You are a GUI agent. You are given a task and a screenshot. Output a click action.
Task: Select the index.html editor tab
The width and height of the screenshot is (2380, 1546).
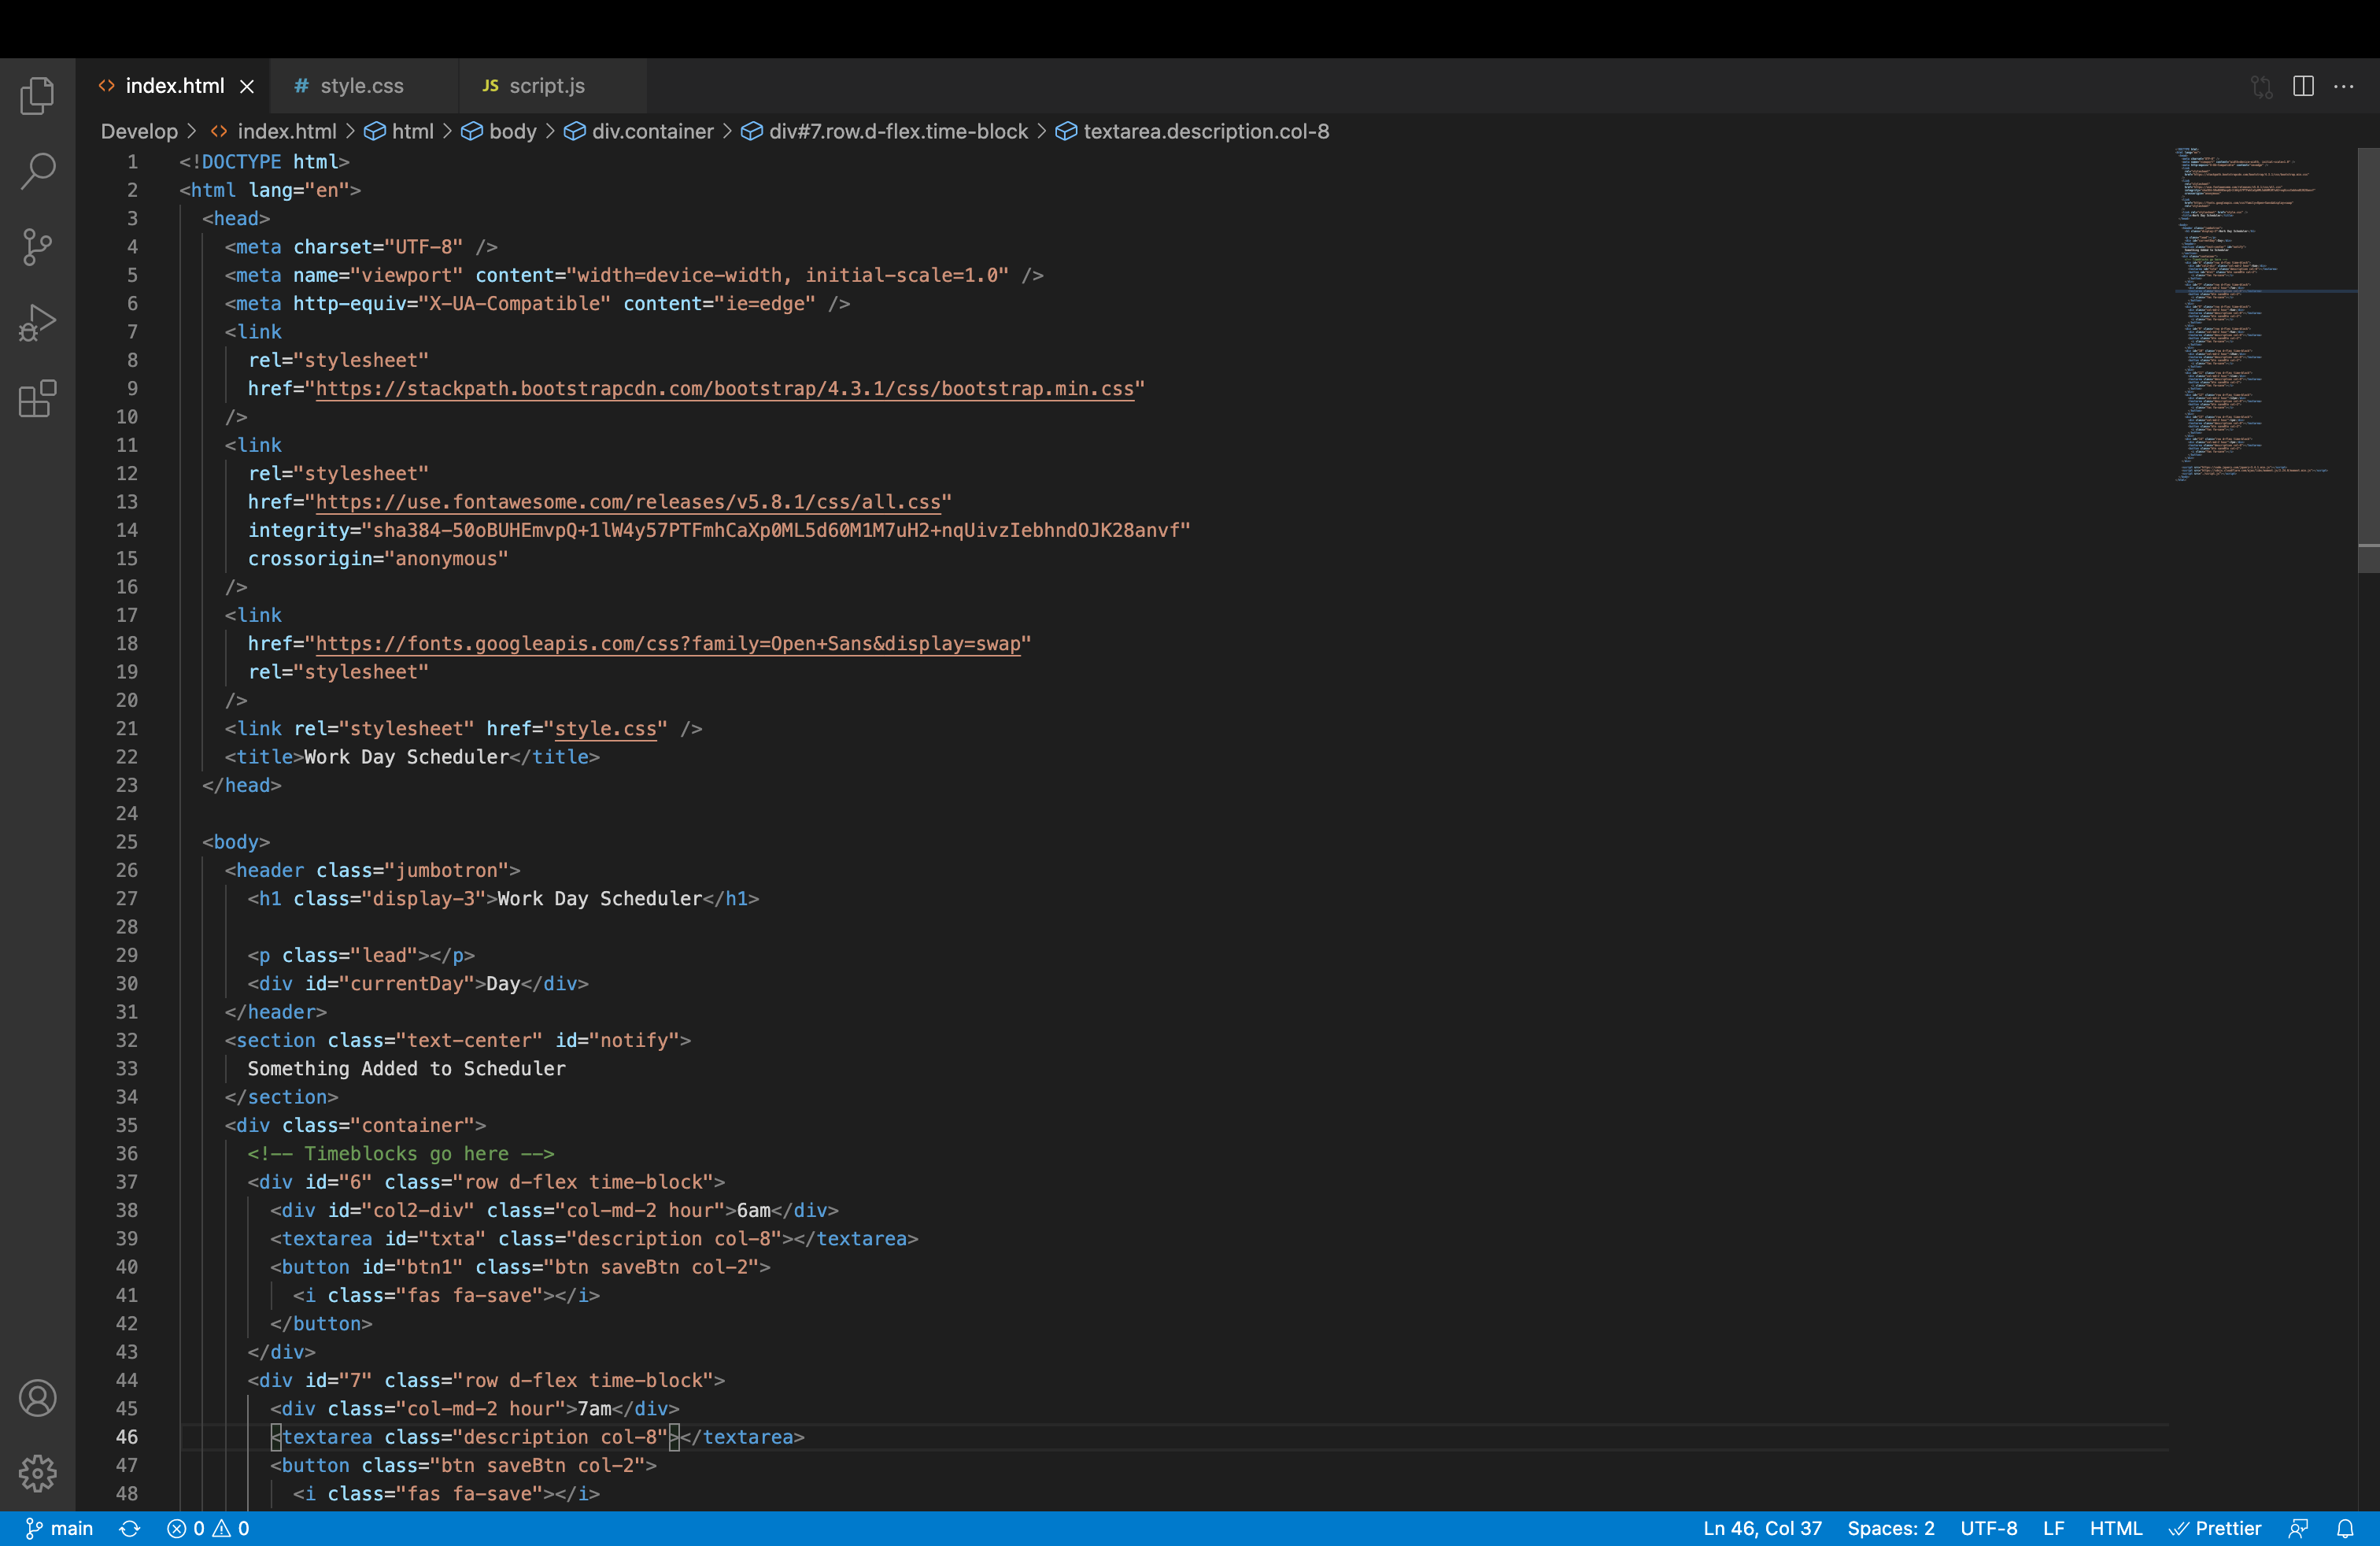175,86
